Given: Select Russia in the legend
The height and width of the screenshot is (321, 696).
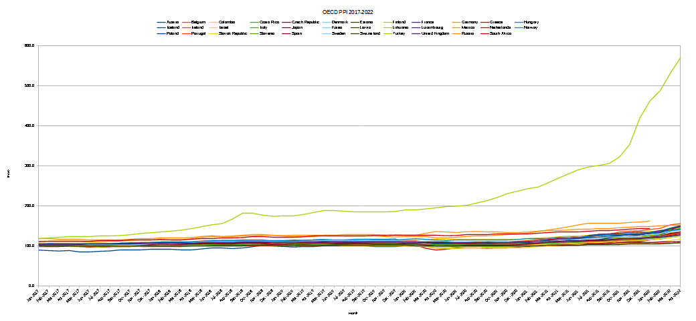Looking at the screenshot, I should 468,33.
